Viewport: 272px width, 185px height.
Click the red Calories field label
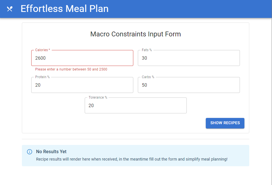pyautogui.click(x=42, y=50)
